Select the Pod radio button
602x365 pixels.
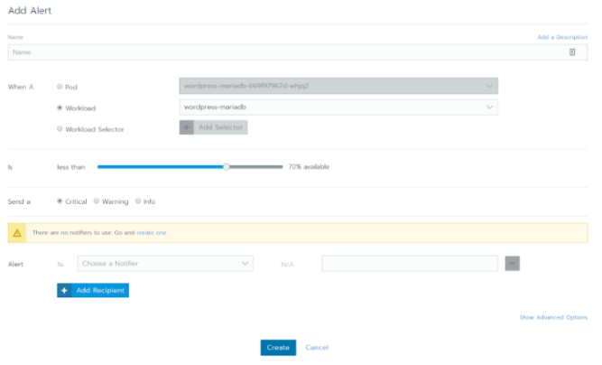[60, 87]
